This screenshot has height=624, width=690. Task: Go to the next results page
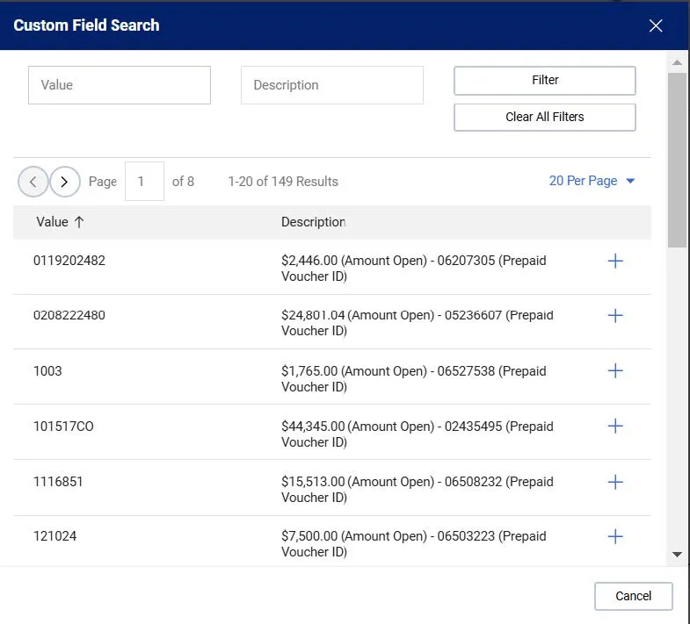[65, 182]
